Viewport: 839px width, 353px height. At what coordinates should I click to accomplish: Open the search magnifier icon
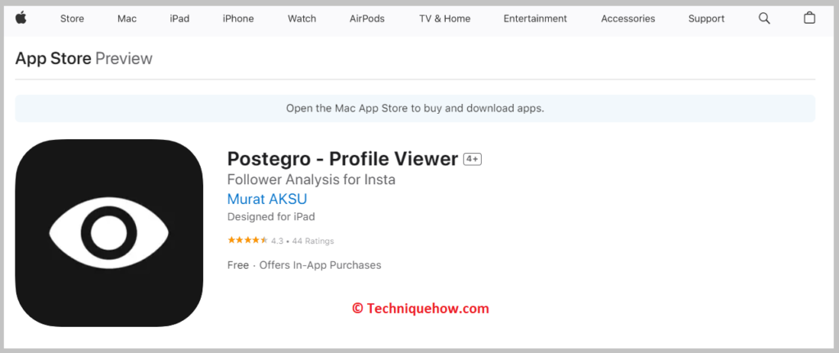(764, 19)
